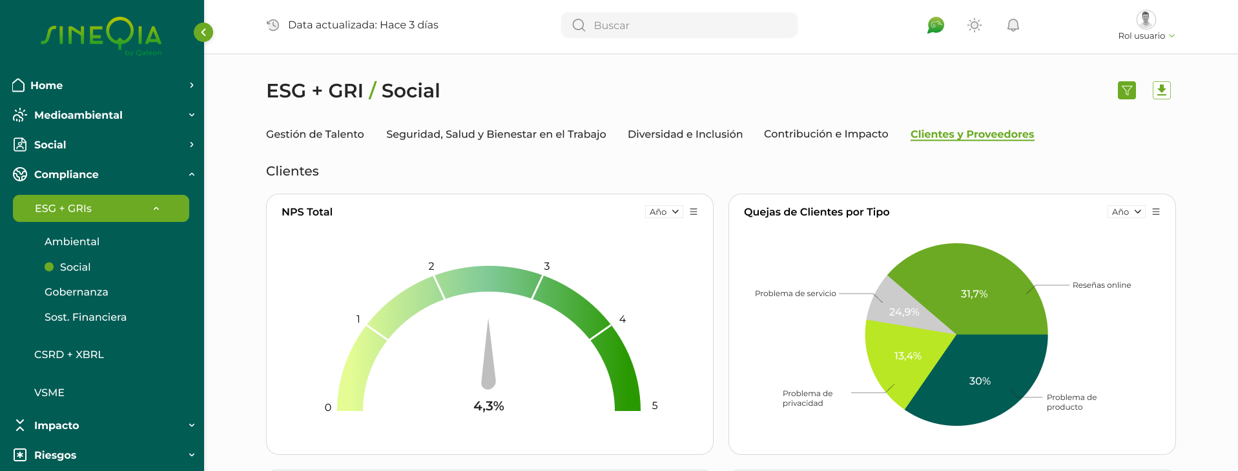
Task: Expand the Impacto menu chevron
Action: coord(192,425)
